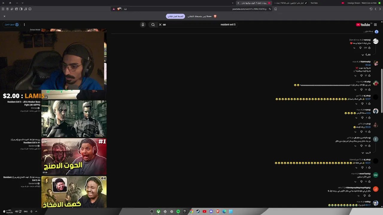Dismiss the default browser infobar

4,16
